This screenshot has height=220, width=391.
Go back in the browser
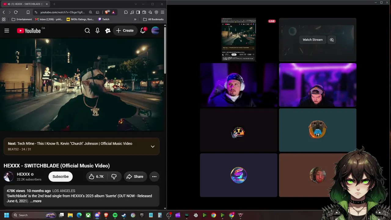click(x=4, y=12)
